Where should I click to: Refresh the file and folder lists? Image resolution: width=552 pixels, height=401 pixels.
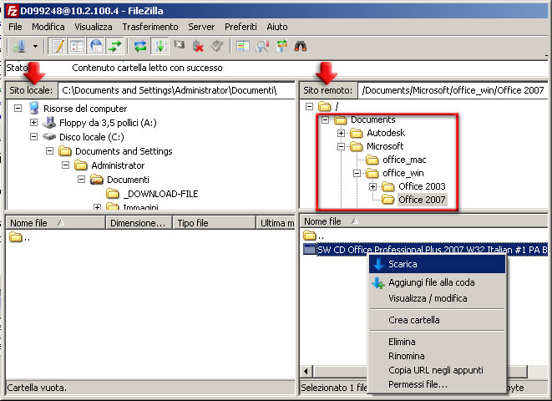[x=140, y=46]
